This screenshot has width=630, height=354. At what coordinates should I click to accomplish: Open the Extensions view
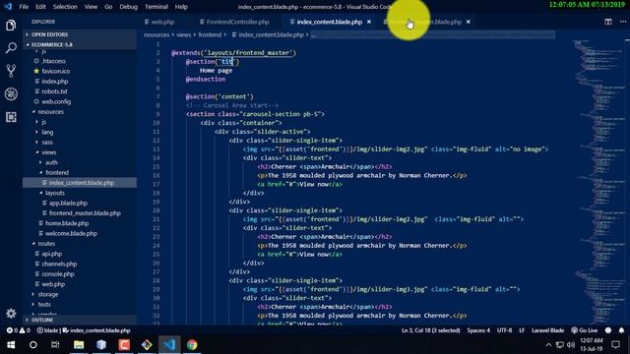tap(11, 117)
